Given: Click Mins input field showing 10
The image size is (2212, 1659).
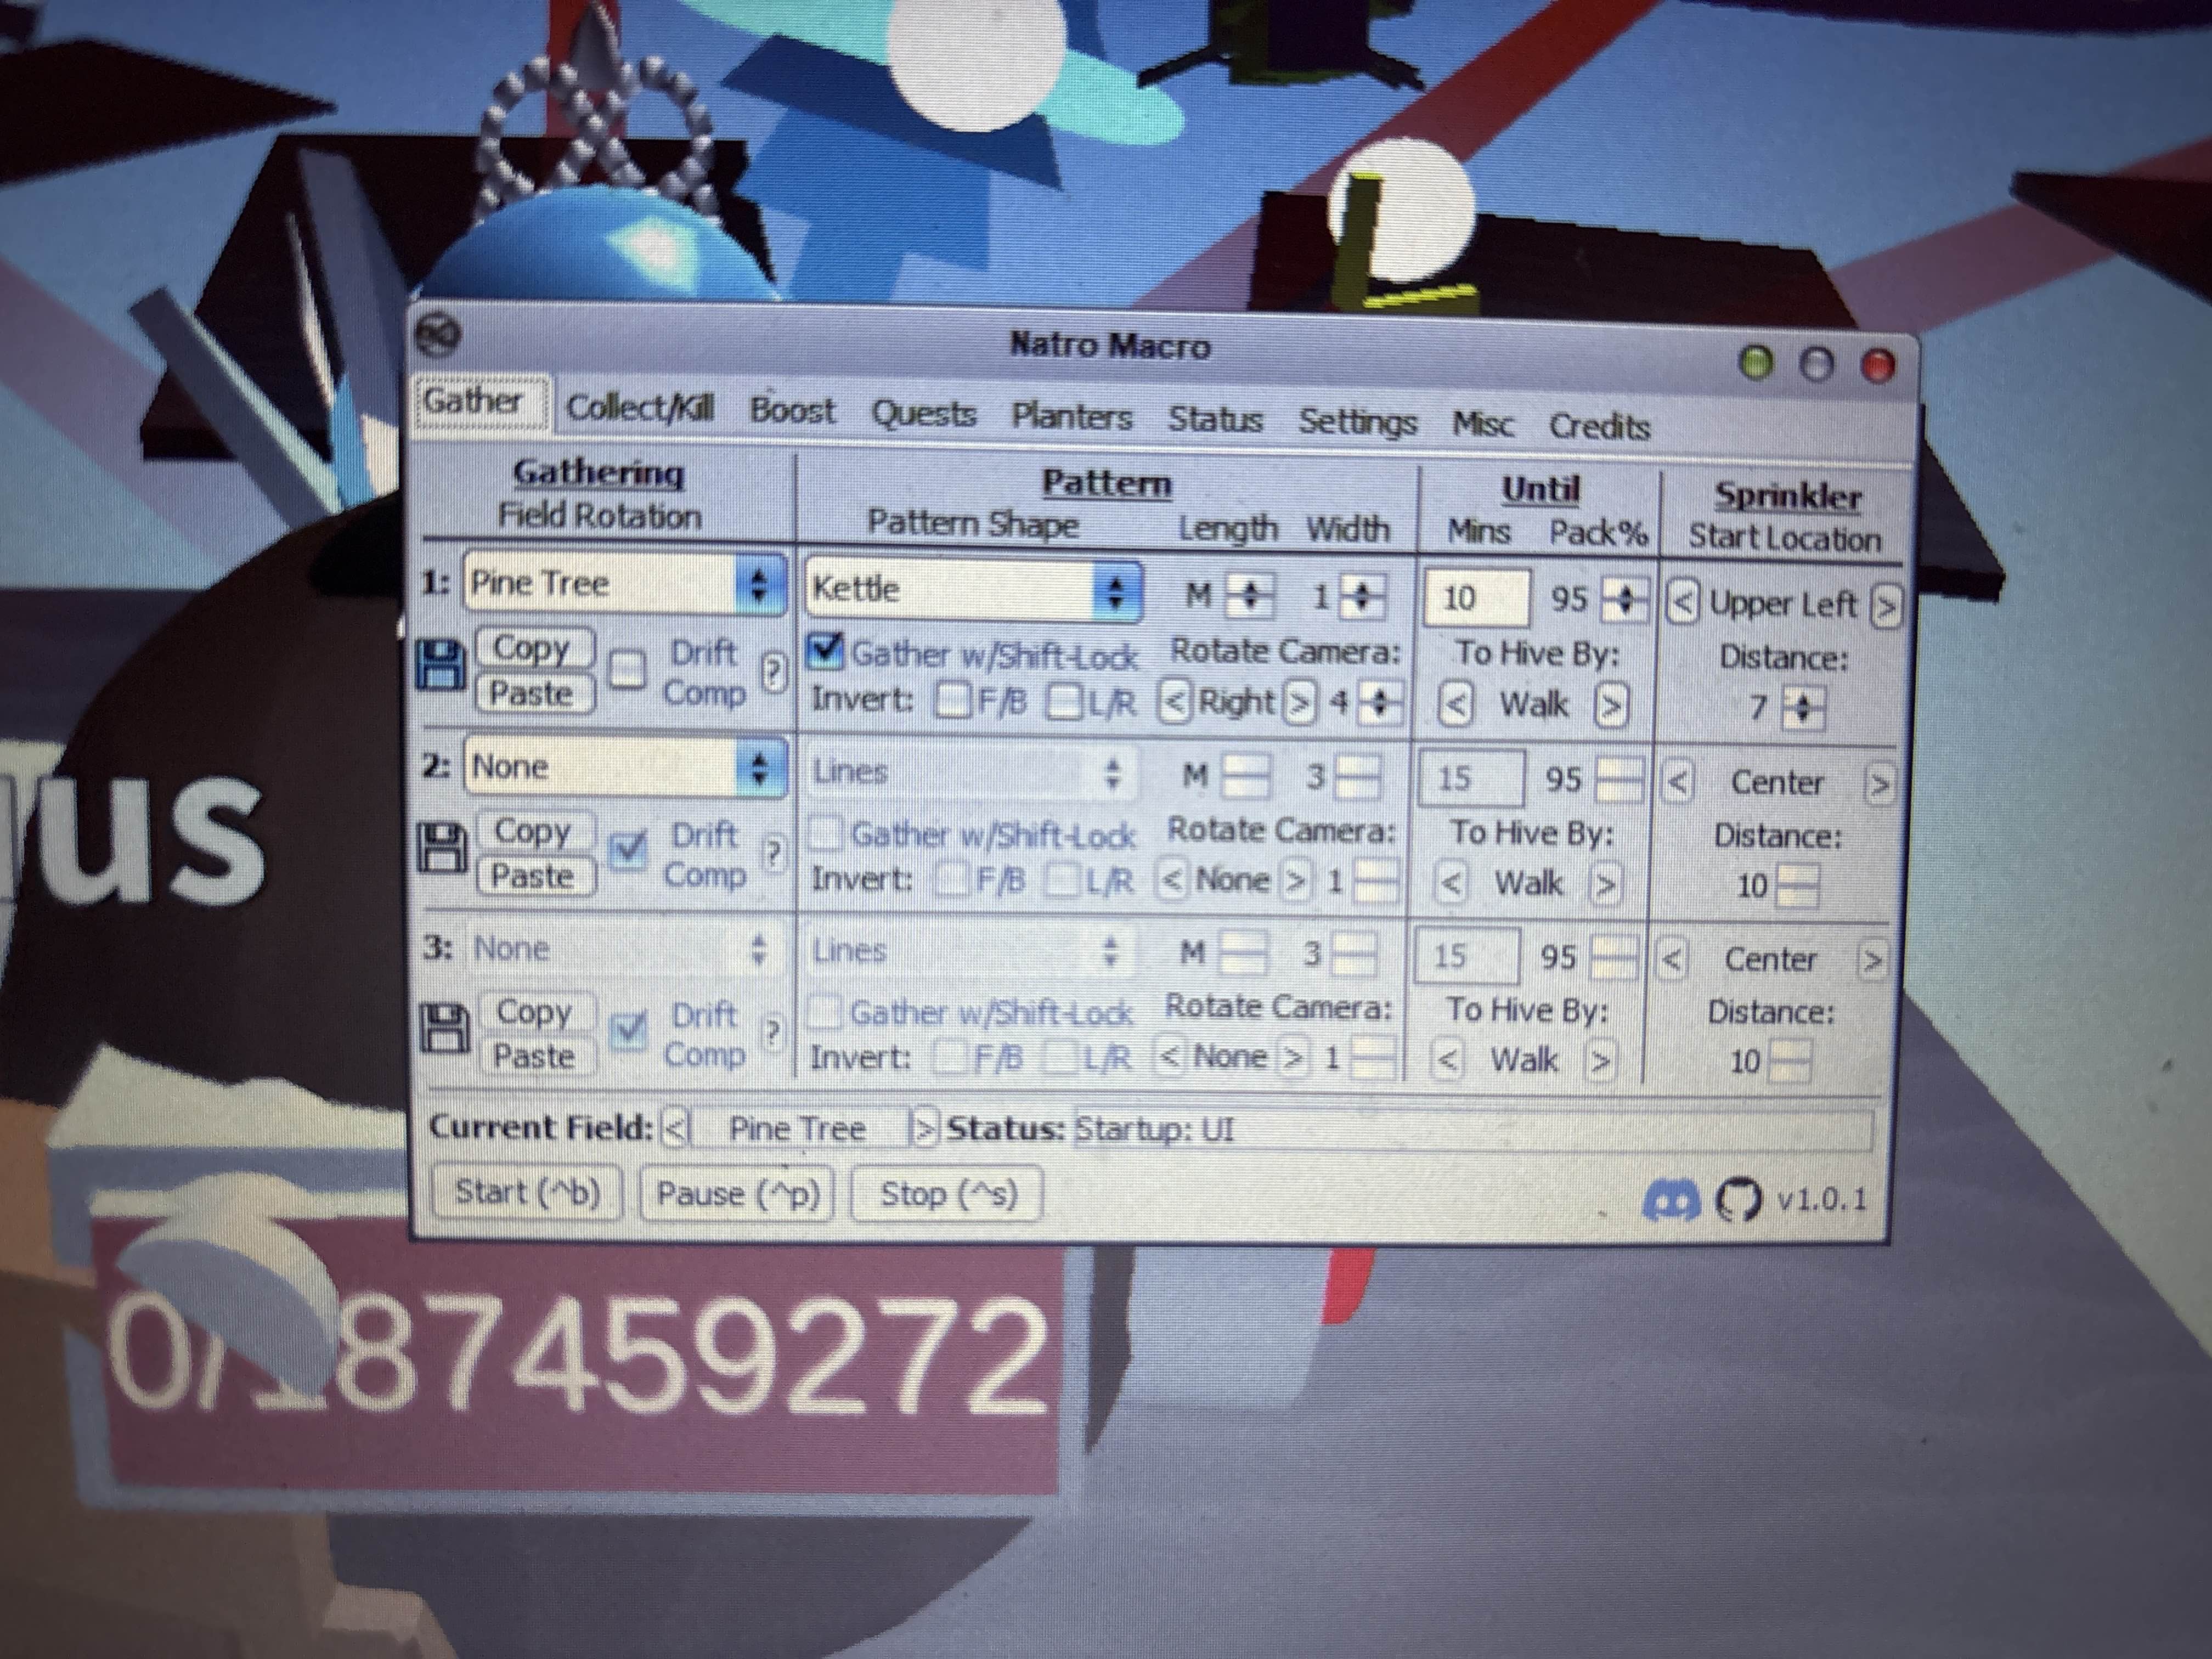Looking at the screenshot, I should (1476, 598).
